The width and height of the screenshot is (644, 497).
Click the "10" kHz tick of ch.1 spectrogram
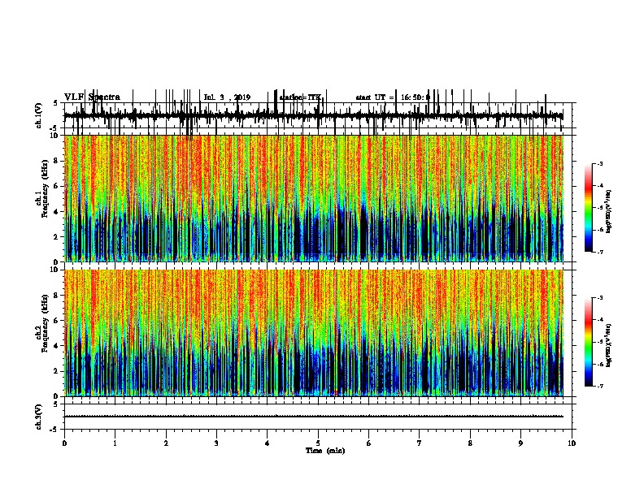pyautogui.click(x=55, y=136)
